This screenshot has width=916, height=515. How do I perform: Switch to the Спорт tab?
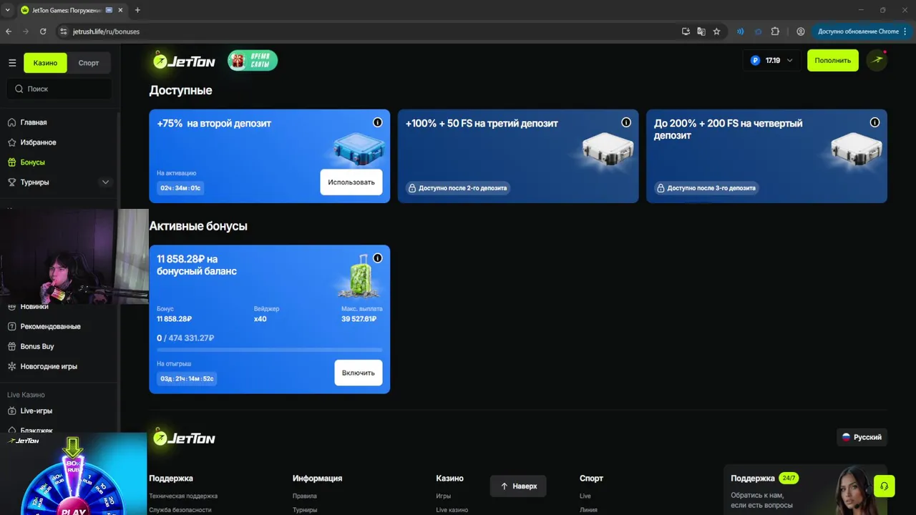pos(89,63)
